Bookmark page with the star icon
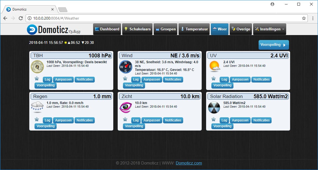Screen dimensions: 318x170 [304, 18]
